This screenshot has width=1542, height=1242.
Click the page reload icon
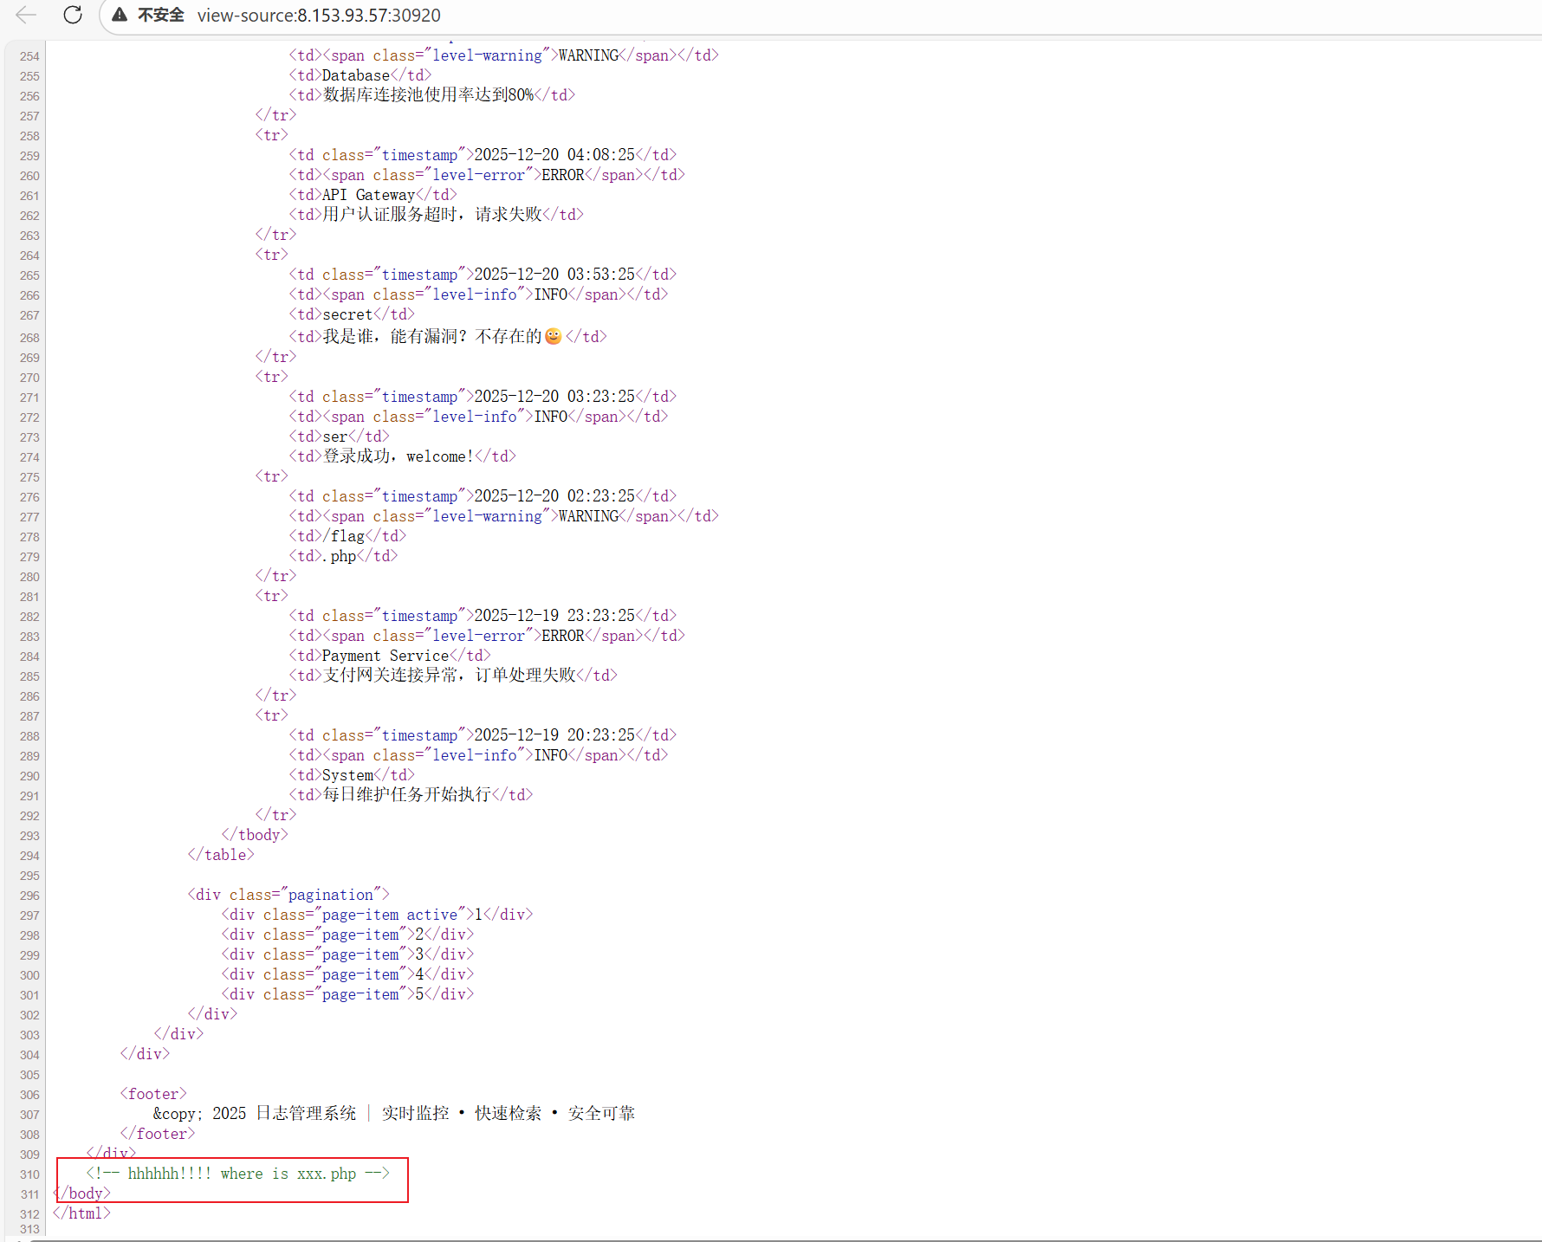pos(73,15)
